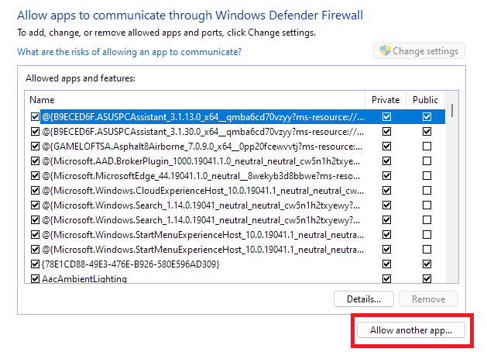Open the risks of allowing an app link
The height and width of the screenshot is (352, 487).
(x=129, y=52)
